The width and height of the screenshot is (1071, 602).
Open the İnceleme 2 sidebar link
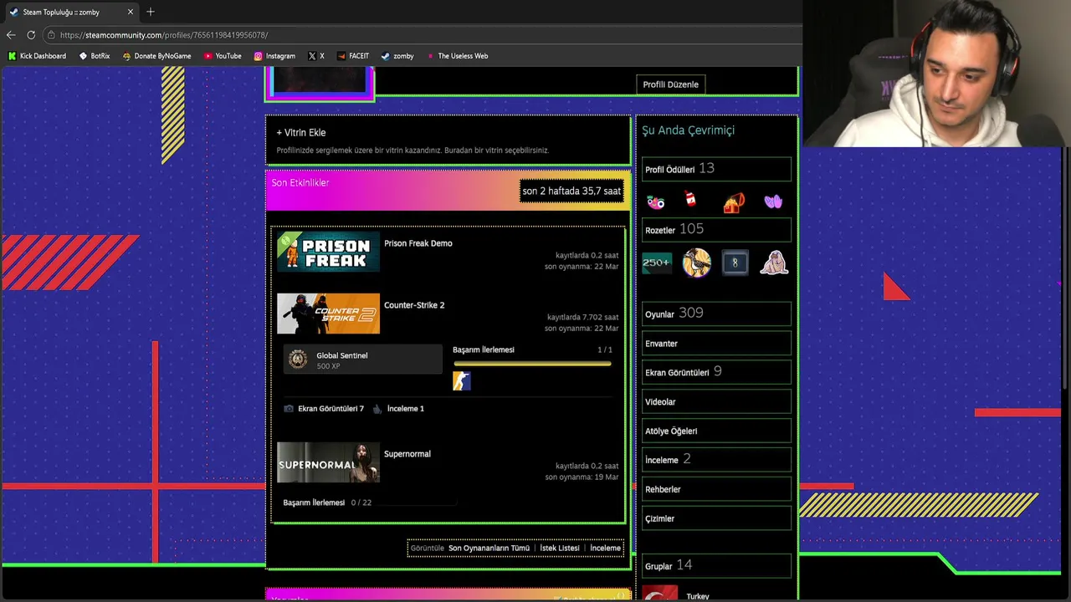[x=716, y=460]
